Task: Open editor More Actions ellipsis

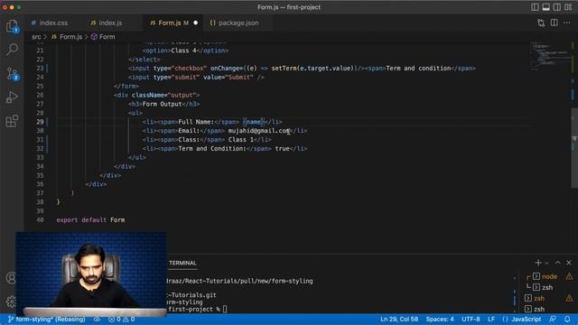Action: (x=567, y=23)
